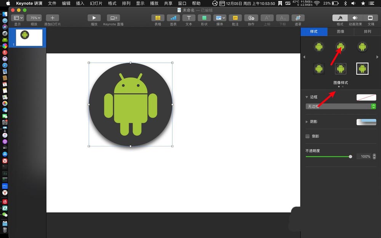Image resolution: width=381 pixels, height=238 pixels.
Task: Select the Android image on the slide
Action: click(x=130, y=104)
